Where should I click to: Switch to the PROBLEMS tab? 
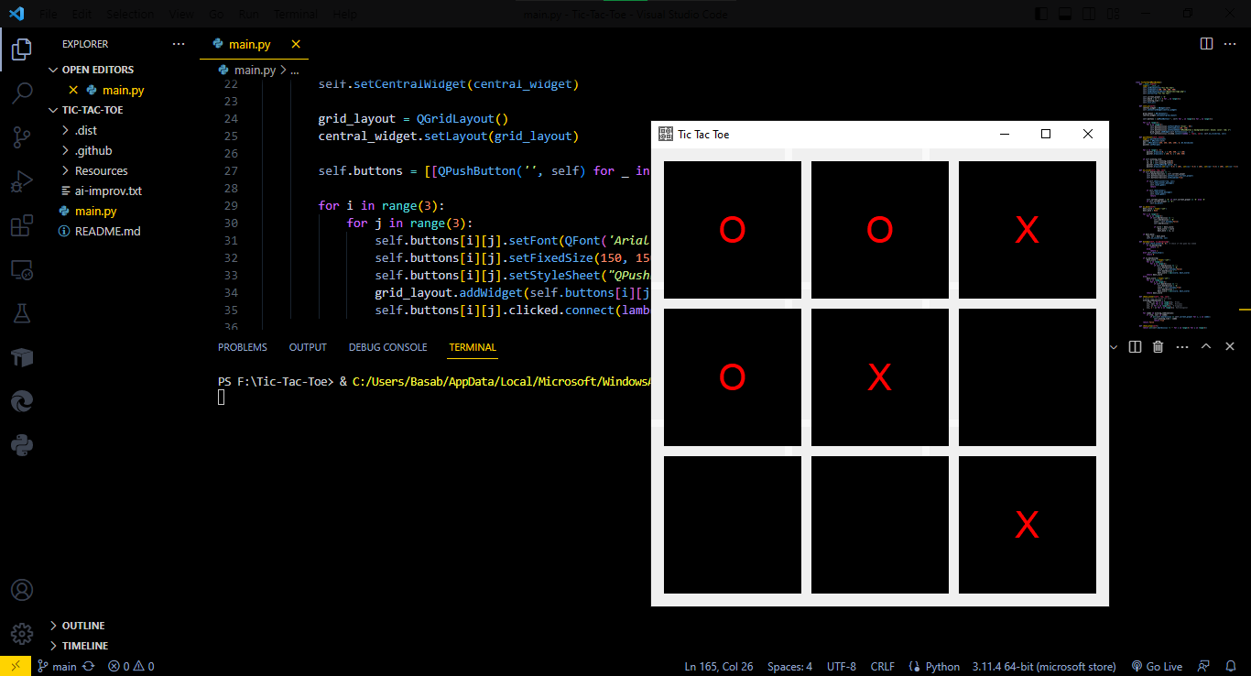pyautogui.click(x=242, y=347)
